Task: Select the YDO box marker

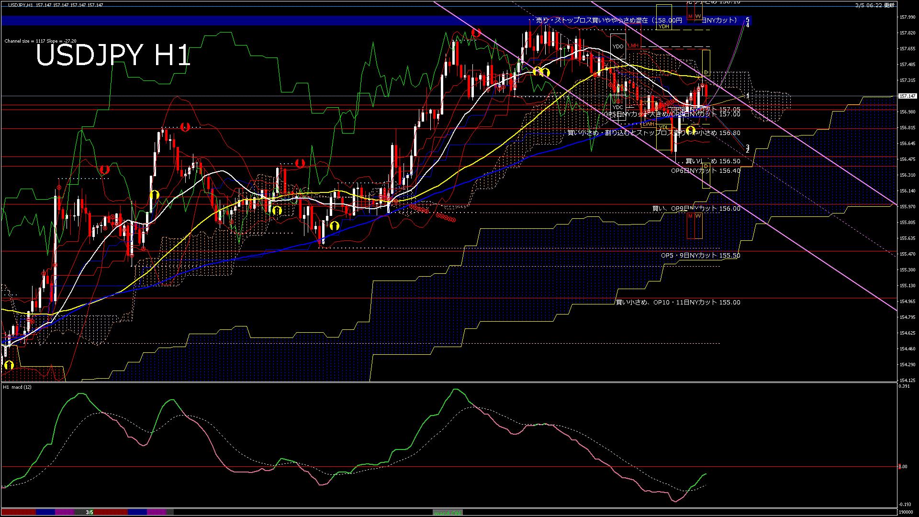Action: point(618,46)
